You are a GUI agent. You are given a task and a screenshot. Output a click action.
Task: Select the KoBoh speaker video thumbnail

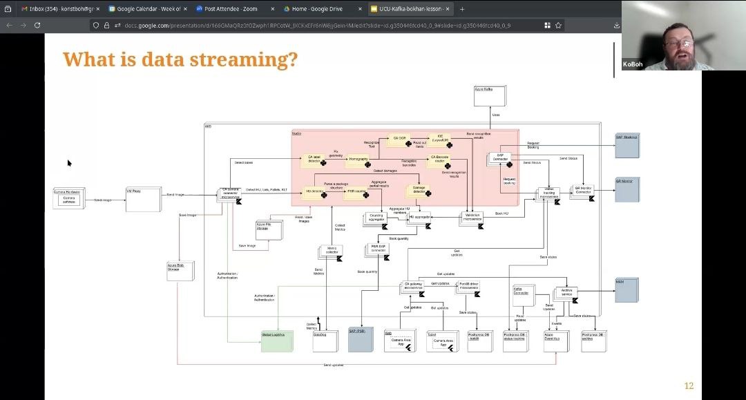click(x=684, y=35)
